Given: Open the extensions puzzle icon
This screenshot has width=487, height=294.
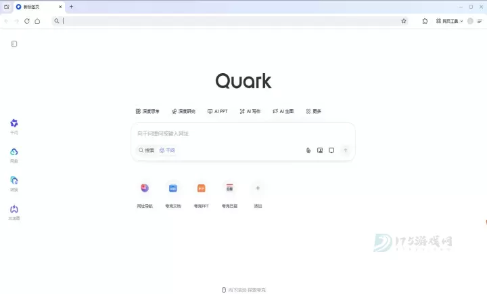Looking at the screenshot, I should pyautogui.click(x=425, y=21).
